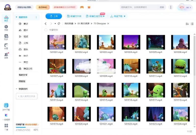Collapse the 我的文件 tree section
Viewport: 196px width, 135px height.
click(17, 17)
